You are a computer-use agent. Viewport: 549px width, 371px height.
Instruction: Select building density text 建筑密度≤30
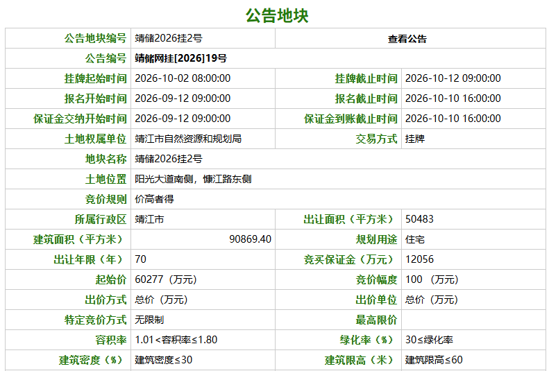click(x=164, y=360)
